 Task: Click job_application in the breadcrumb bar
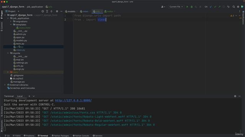point(35,7)
